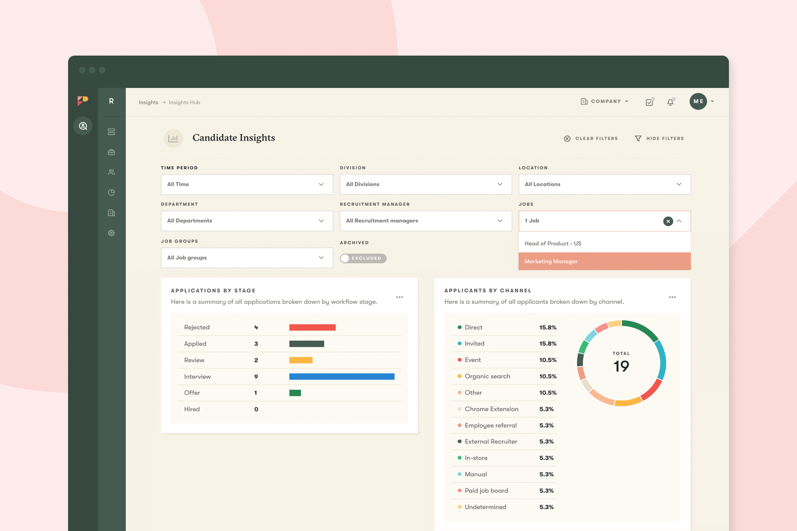The width and height of the screenshot is (797, 531).
Task: Open the Company menu in header
Action: pyautogui.click(x=604, y=101)
